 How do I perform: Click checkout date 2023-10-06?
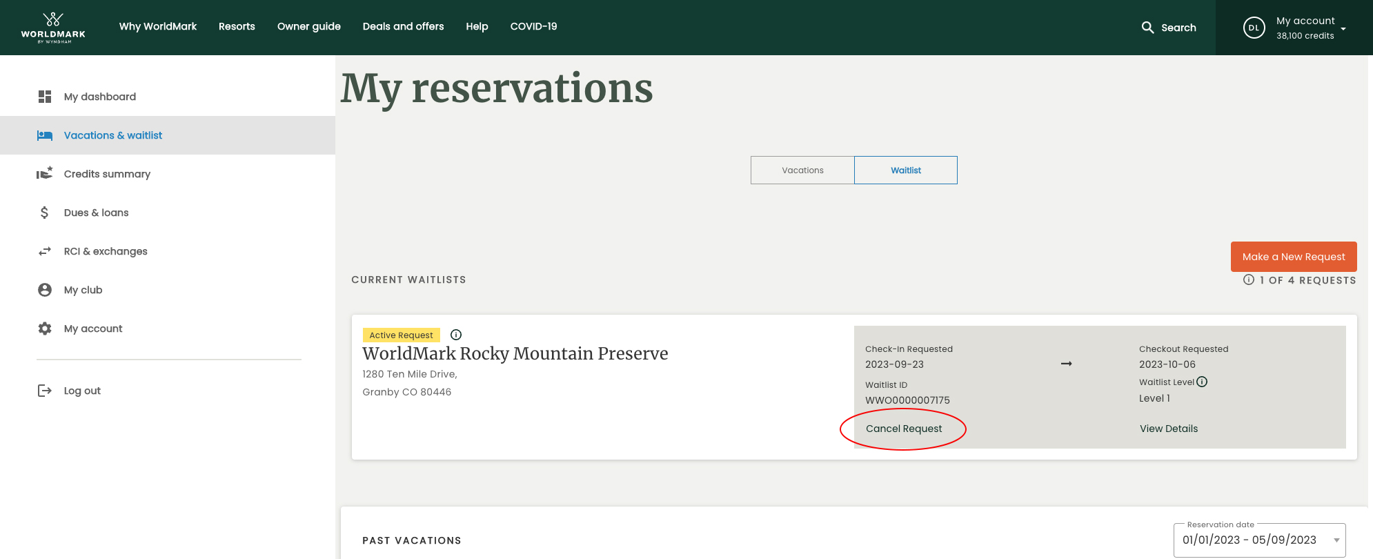click(1167, 364)
